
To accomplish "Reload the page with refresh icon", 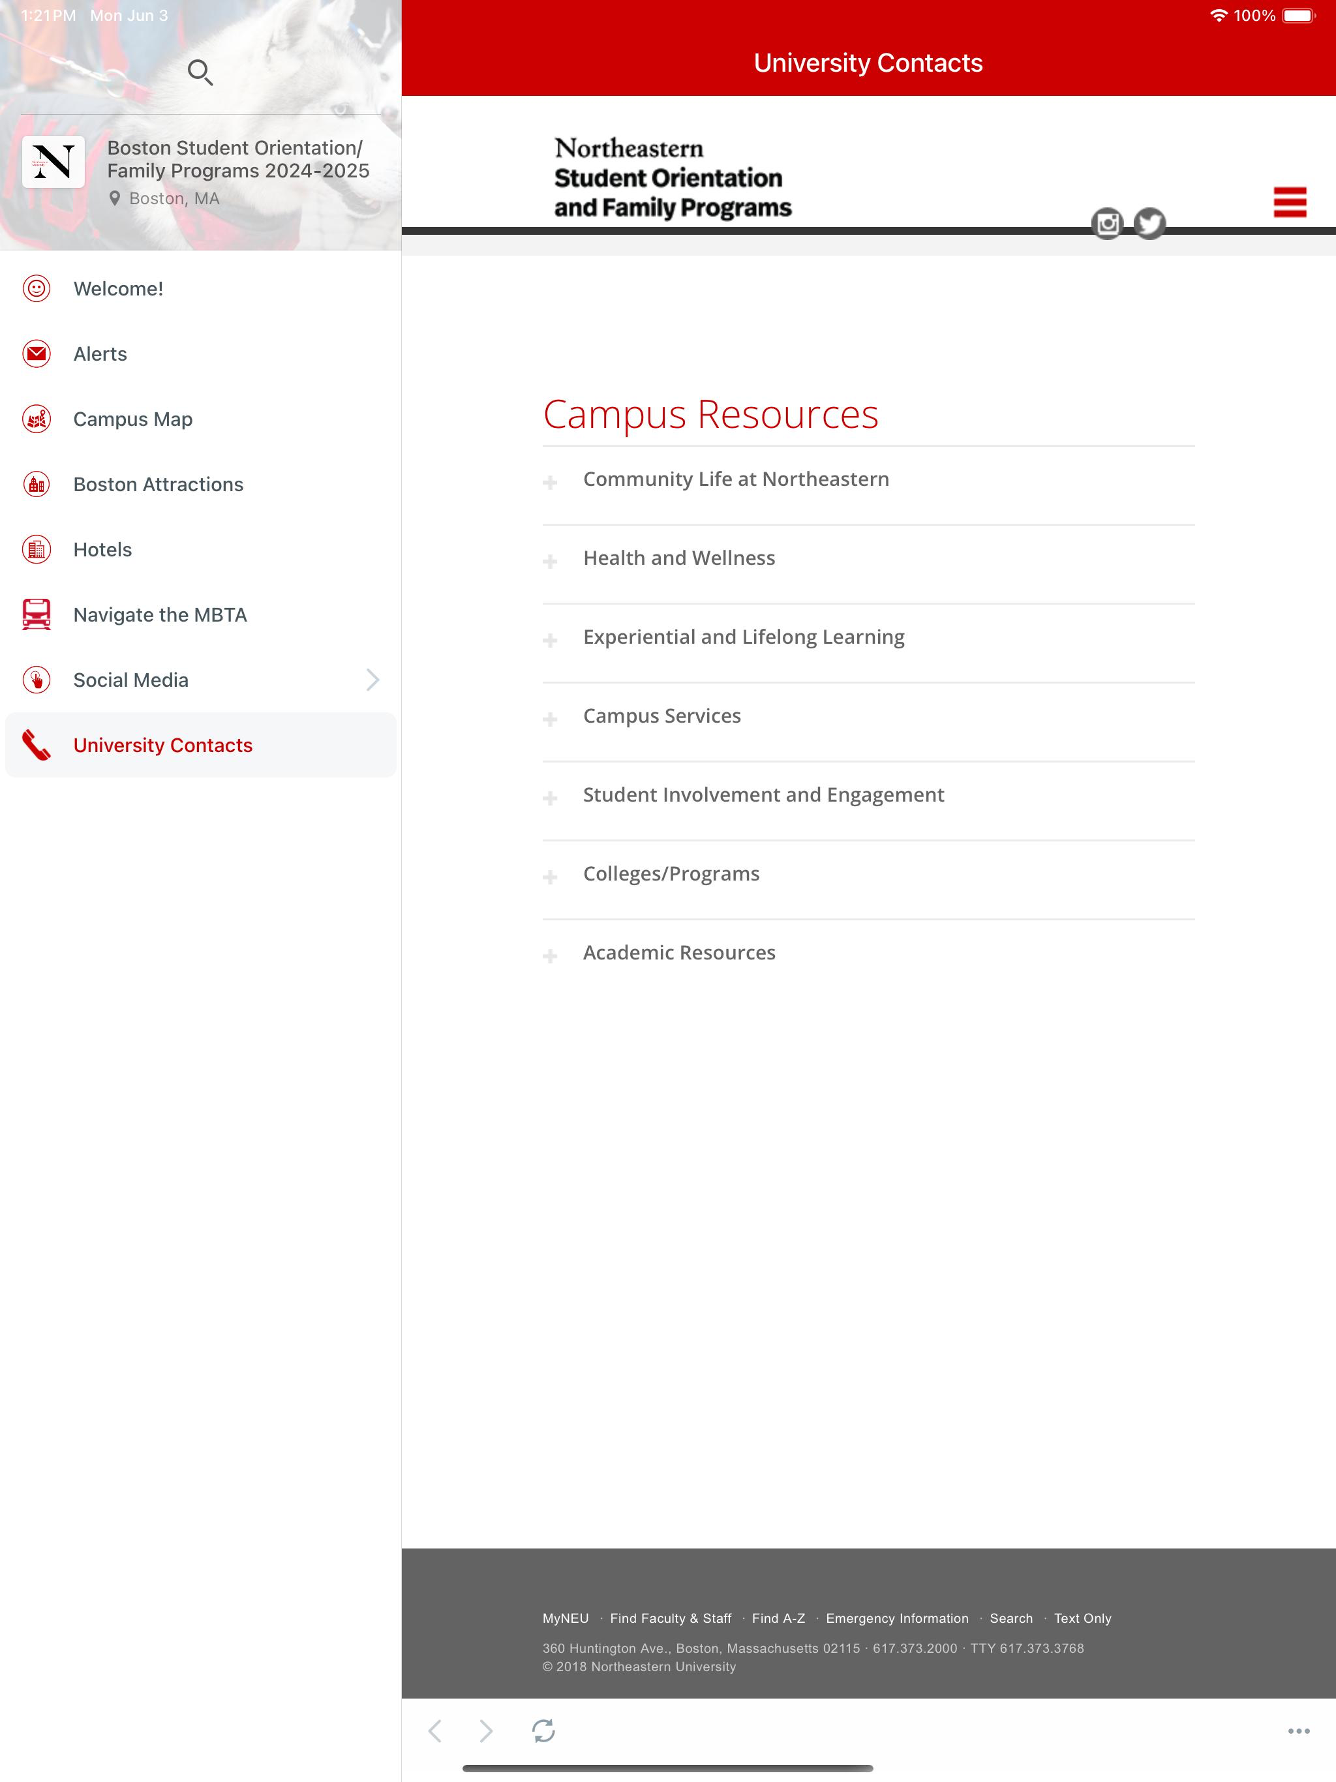I will tap(543, 1730).
